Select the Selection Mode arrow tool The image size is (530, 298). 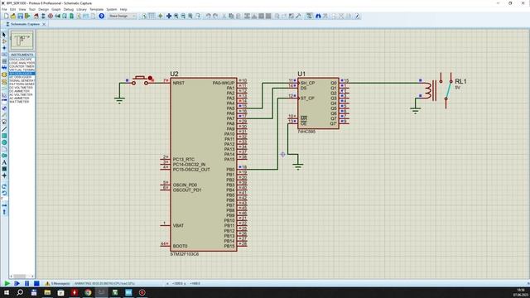tap(4, 35)
